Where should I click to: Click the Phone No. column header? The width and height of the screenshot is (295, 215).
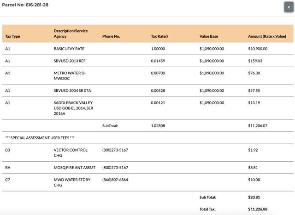tap(111, 36)
